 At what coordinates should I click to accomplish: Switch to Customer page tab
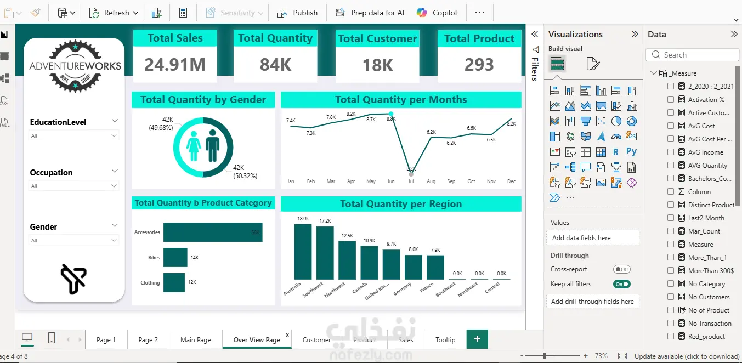[316, 339]
